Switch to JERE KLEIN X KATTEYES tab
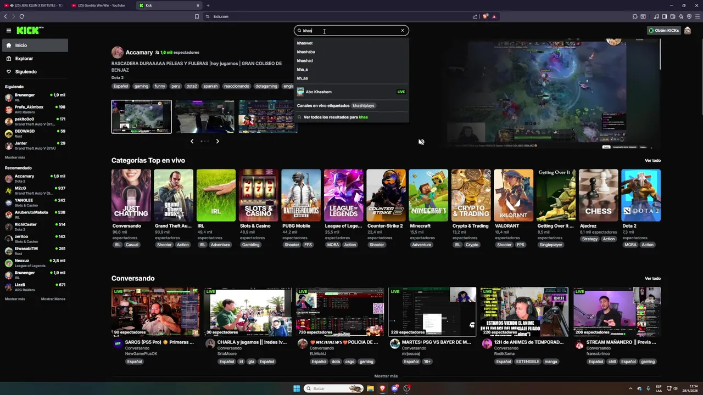 pos(35,5)
